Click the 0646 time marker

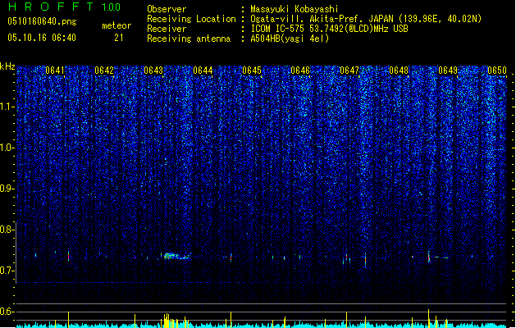coord(300,71)
